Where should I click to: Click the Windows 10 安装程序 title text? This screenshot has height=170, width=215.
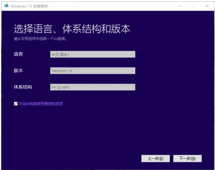tap(29, 6)
